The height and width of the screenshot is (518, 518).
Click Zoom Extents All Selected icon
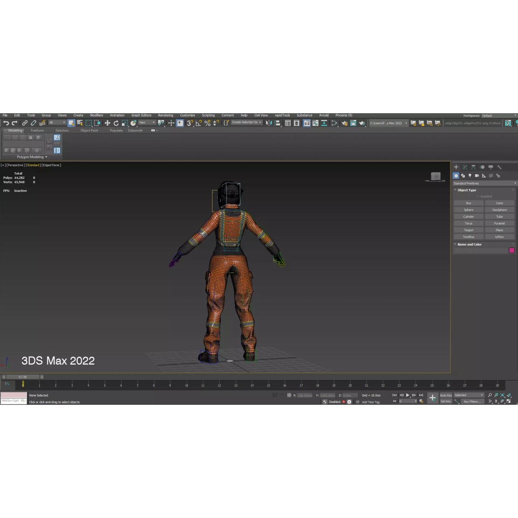(503, 395)
